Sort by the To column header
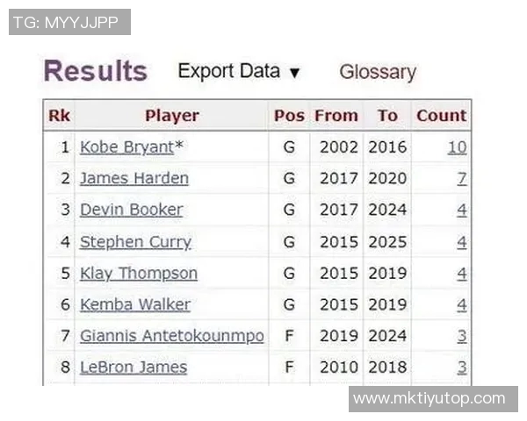 pyautogui.click(x=387, y=116)
